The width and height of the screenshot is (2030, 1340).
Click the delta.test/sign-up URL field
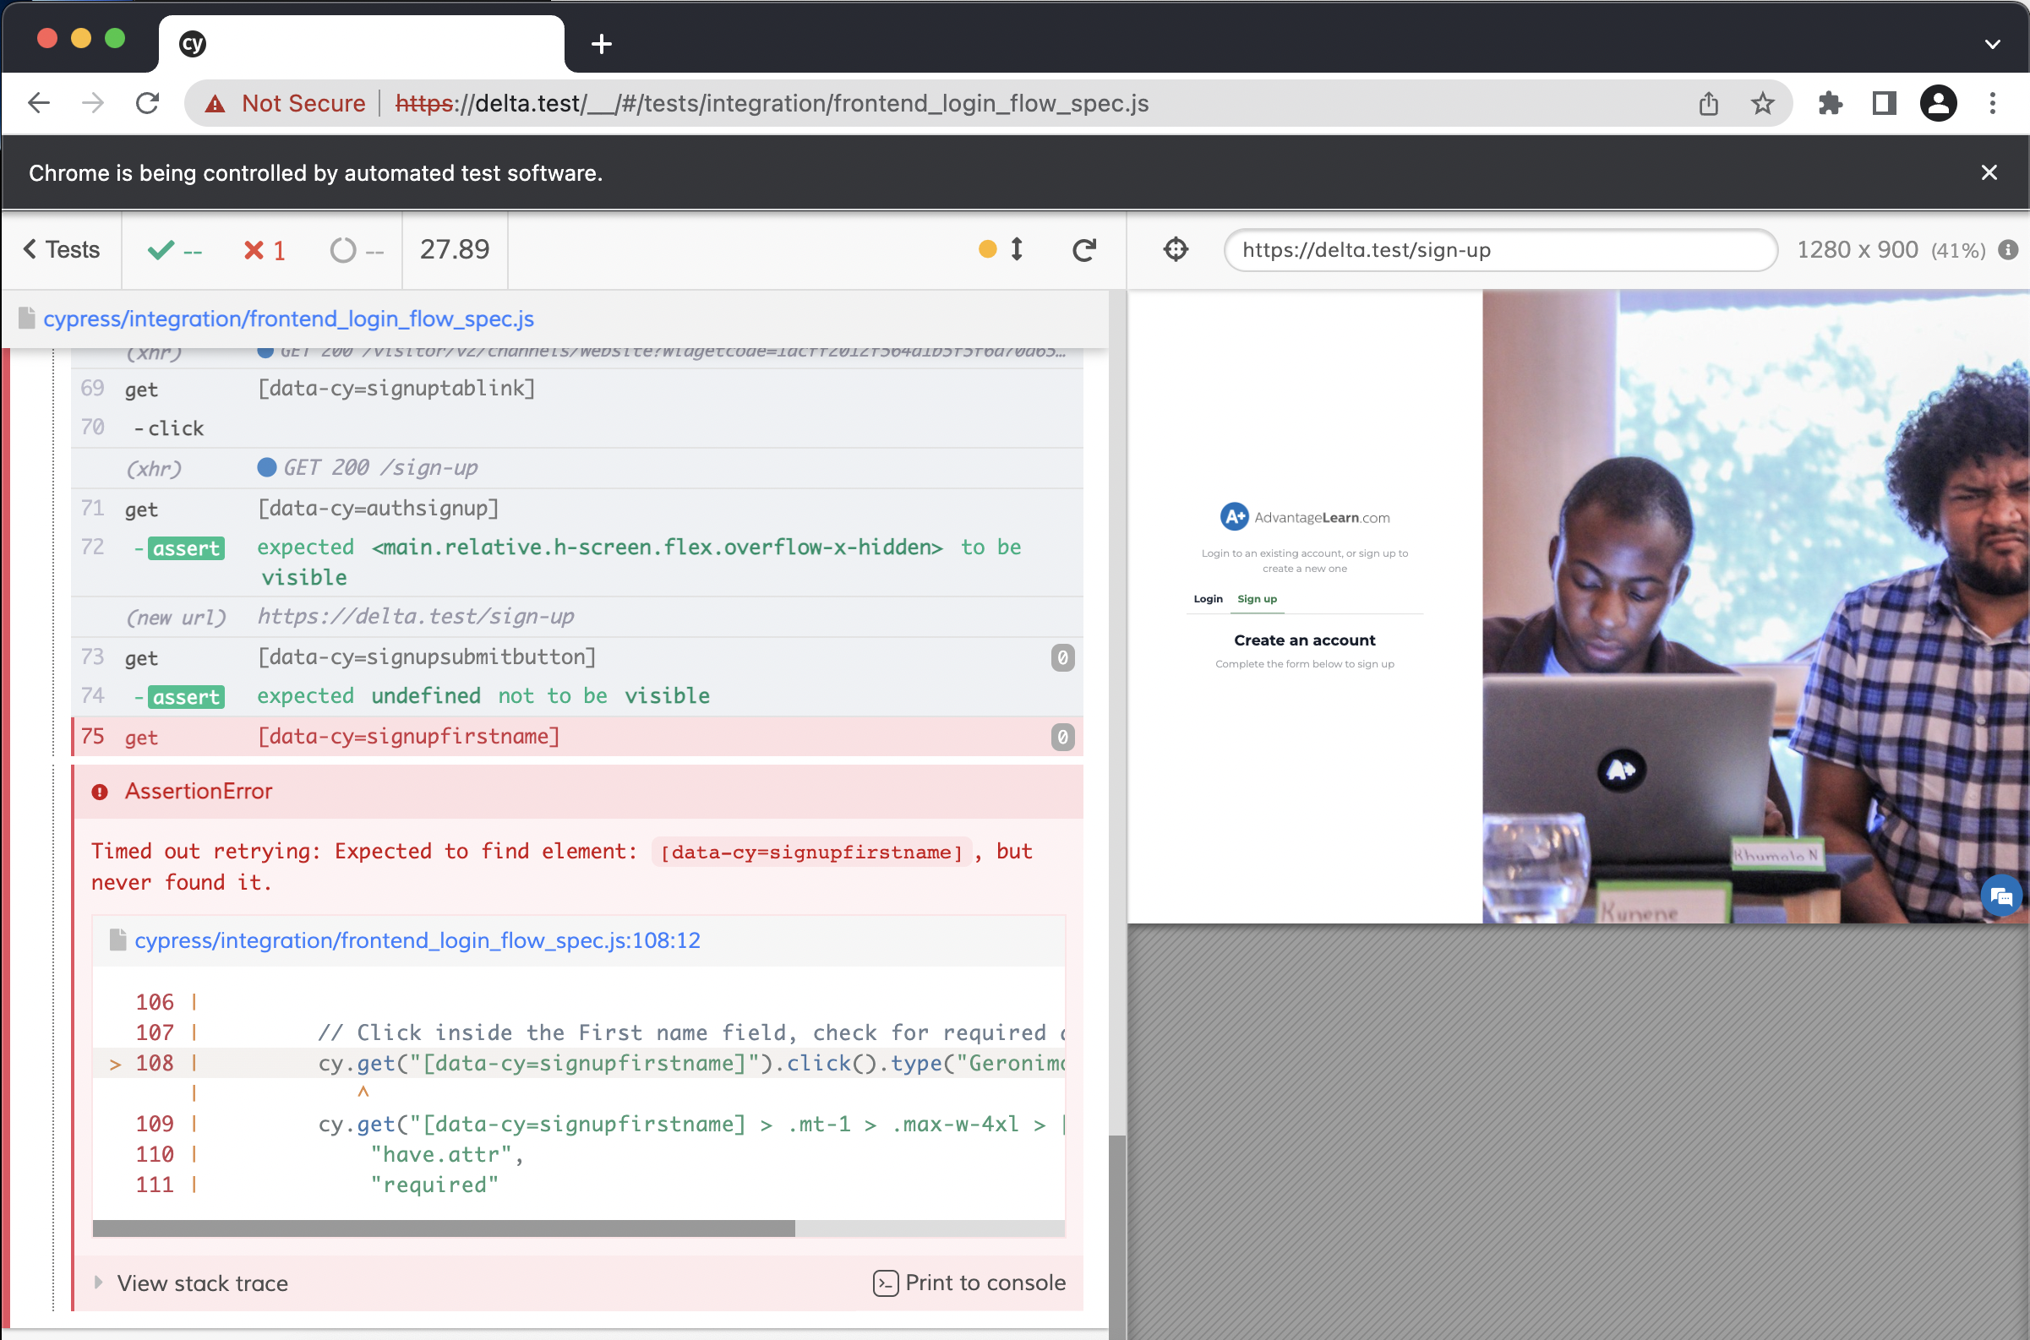click(1499, 249)
